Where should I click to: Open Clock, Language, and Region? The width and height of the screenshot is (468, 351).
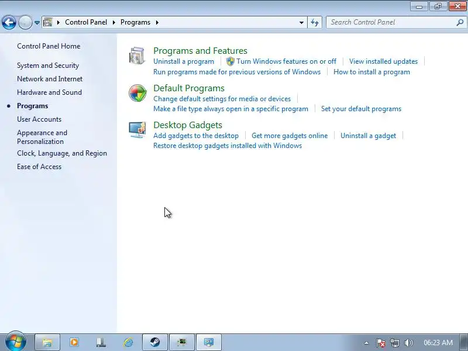tap(62, 153)
